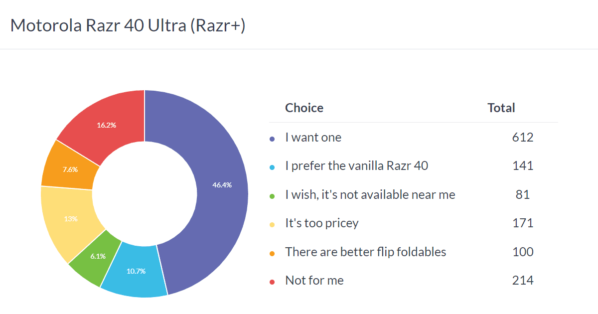Screen dimensions: 598x314
Task: Select 'It's too pricey' legend entry
Action: point(321,223)
